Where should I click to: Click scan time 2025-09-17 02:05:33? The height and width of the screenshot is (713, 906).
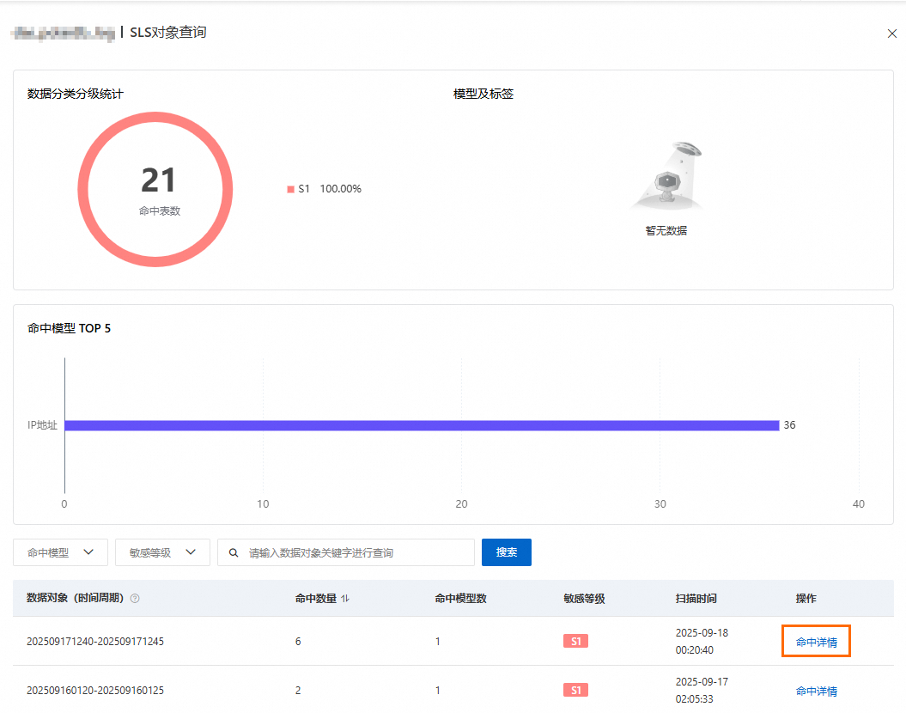(x=702, y=691)
